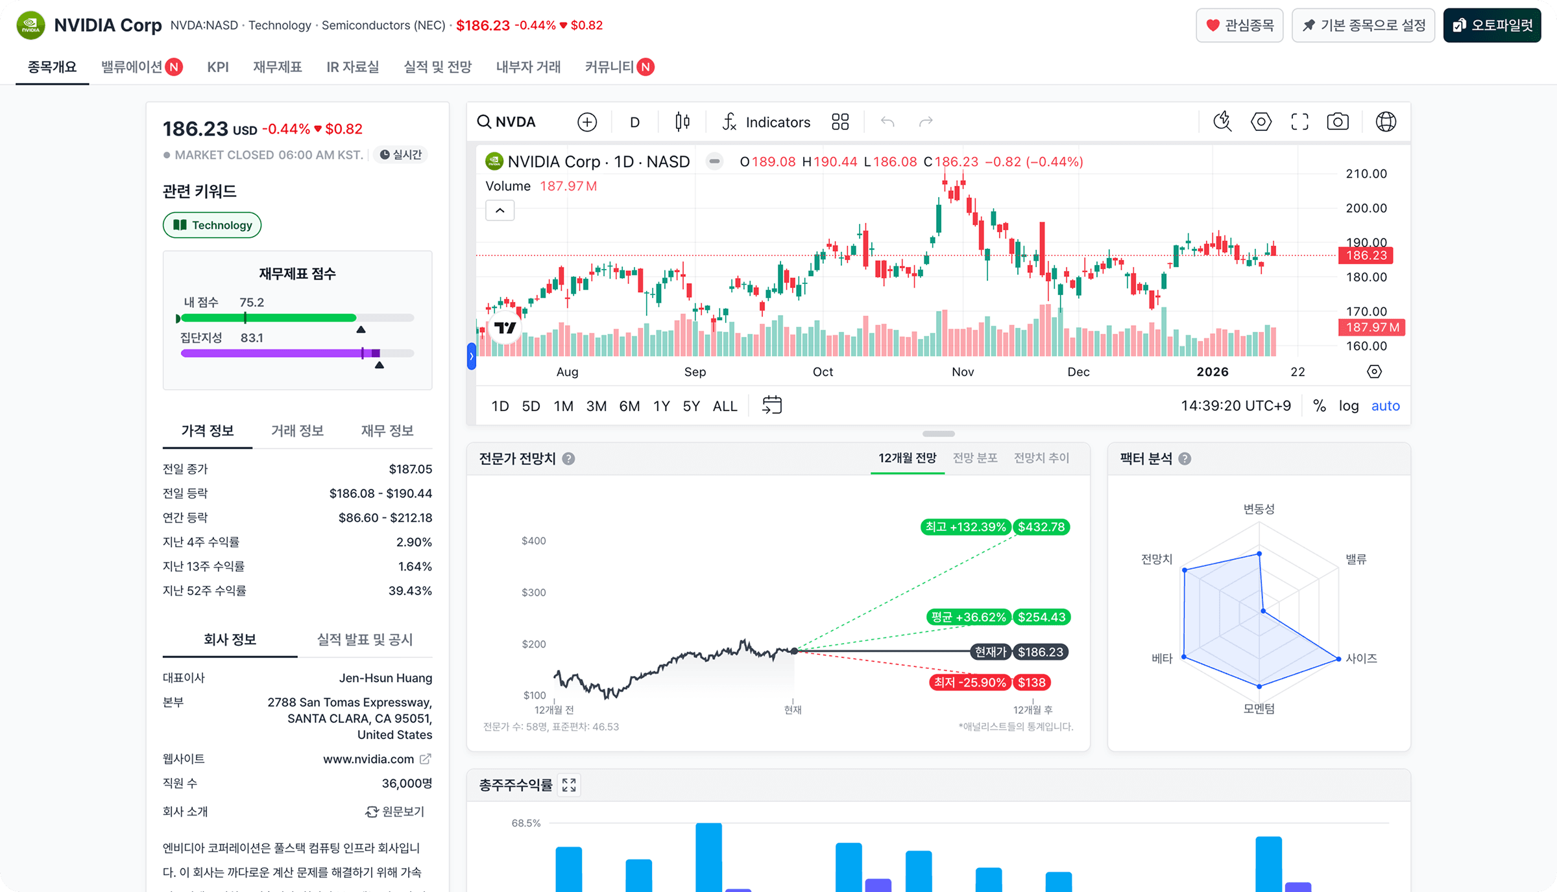
Task: Toggle percent scale mode
Action: pos(1319,406)
